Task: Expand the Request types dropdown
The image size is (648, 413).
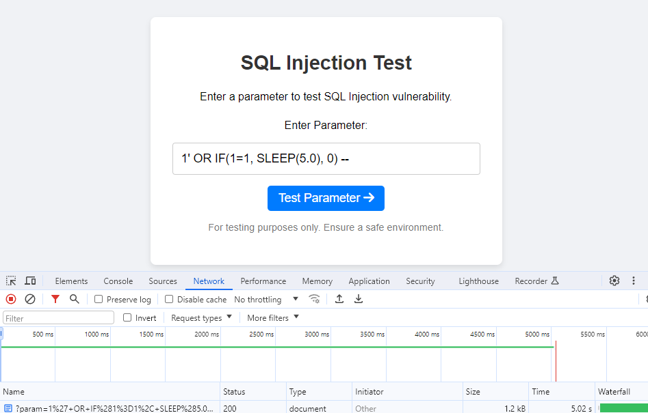Action: 201,317
